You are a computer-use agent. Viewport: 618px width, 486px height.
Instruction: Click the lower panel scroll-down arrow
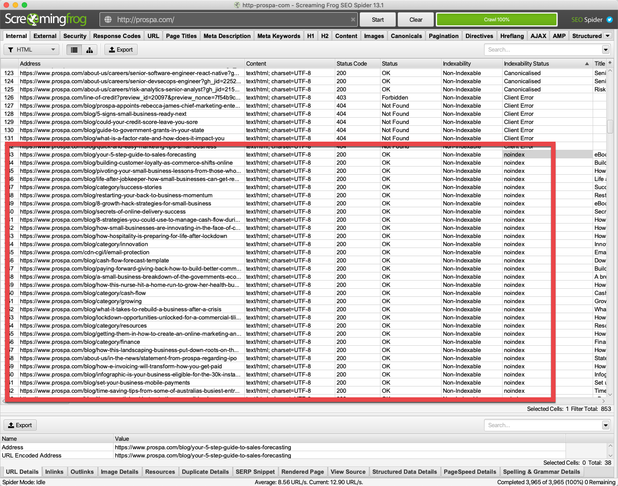tap(610, 456)
